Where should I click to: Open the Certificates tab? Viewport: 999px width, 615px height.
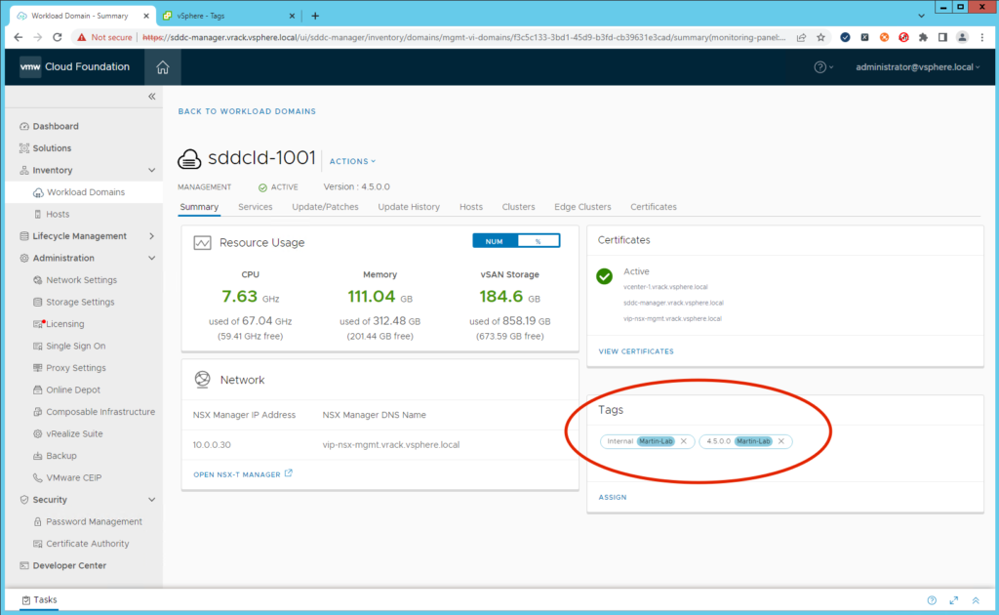pos(653,207)
